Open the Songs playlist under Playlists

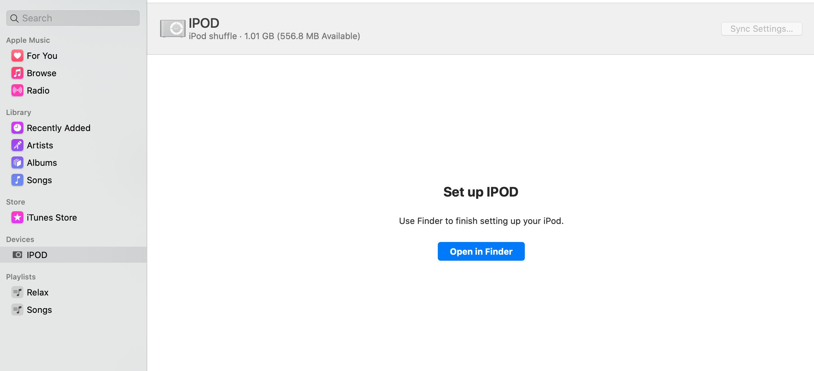click(39, 310)
